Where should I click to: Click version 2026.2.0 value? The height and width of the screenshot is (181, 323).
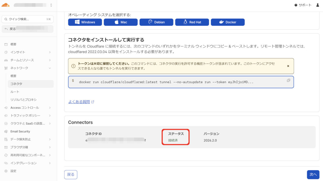(x=210, y=140)
